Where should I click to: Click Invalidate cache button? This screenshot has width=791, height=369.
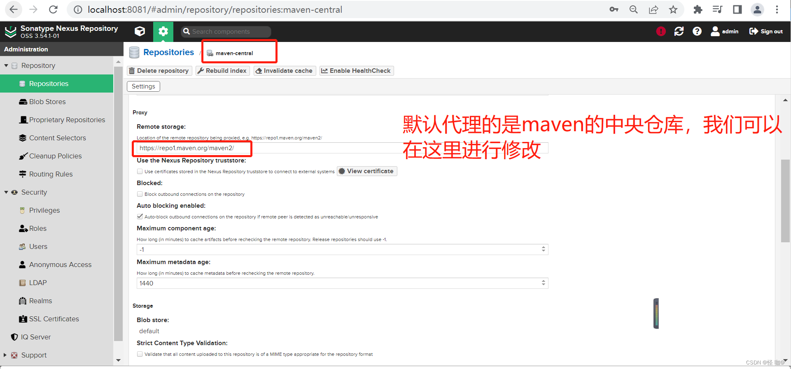[285, 71]
